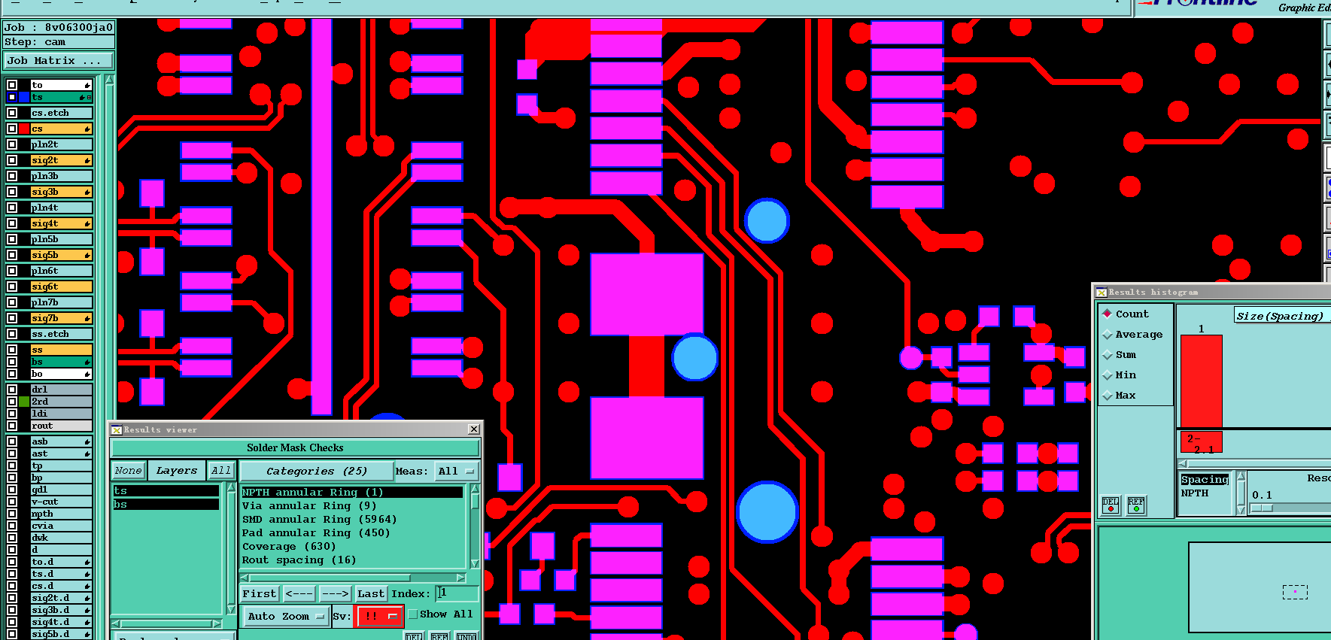
Task: Open the Meas All dropdown
Action: [456, 472]
